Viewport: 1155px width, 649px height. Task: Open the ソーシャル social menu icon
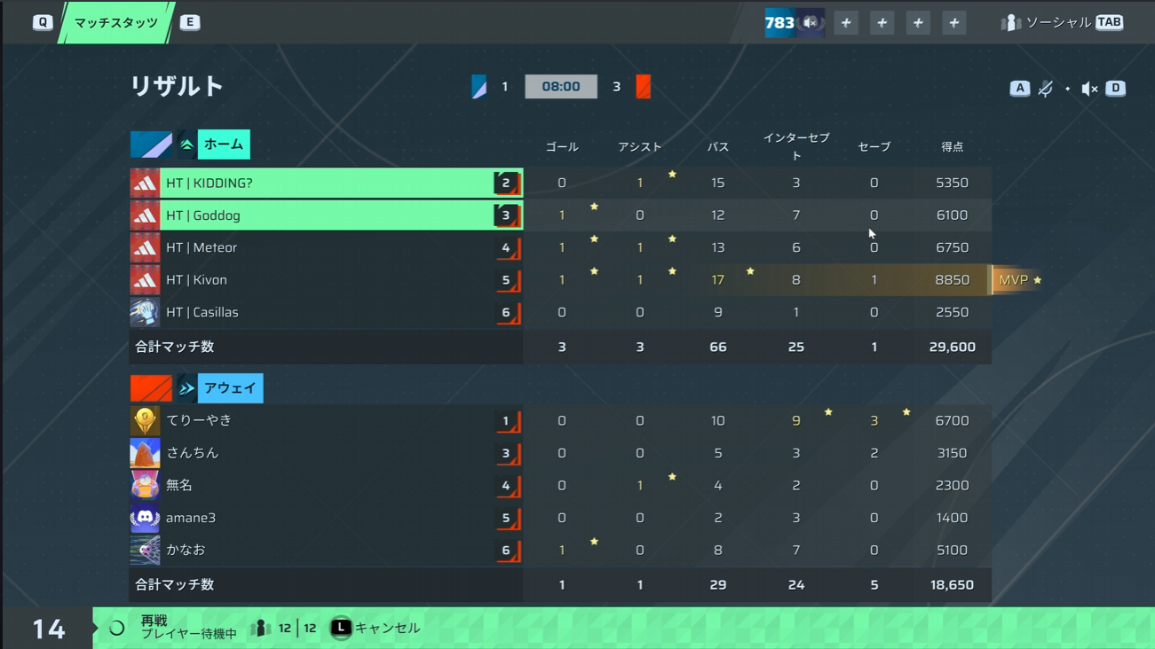click(x=1010, y=22)
